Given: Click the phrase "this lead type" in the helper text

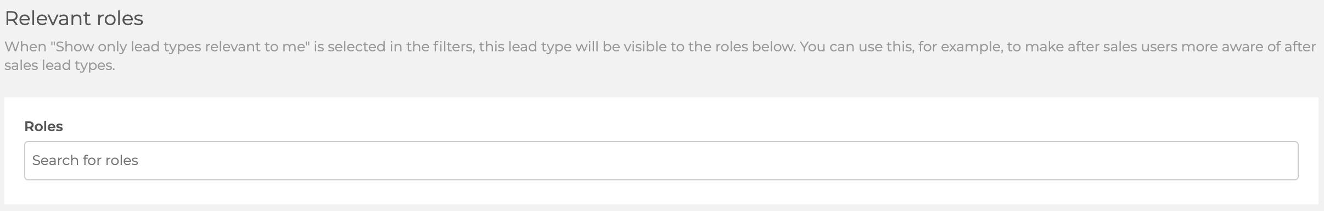Looking at the screenshot, I should (525, 47).
